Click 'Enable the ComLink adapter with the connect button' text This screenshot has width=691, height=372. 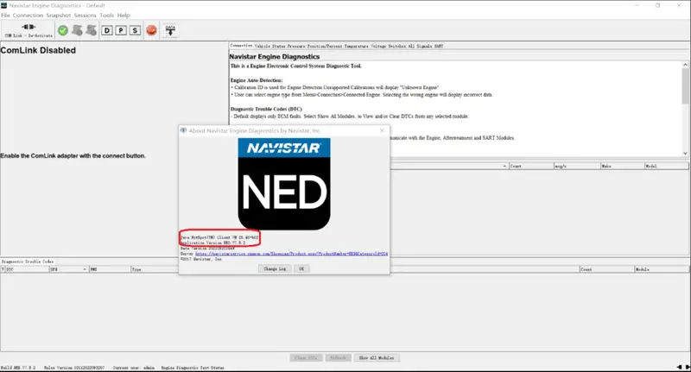coord(73,156)
